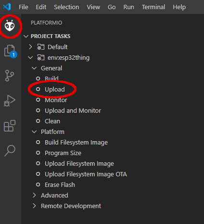Run the Build Filesystem Image task
The height and width of the screenshot is (224, 204).
[76, 143]
